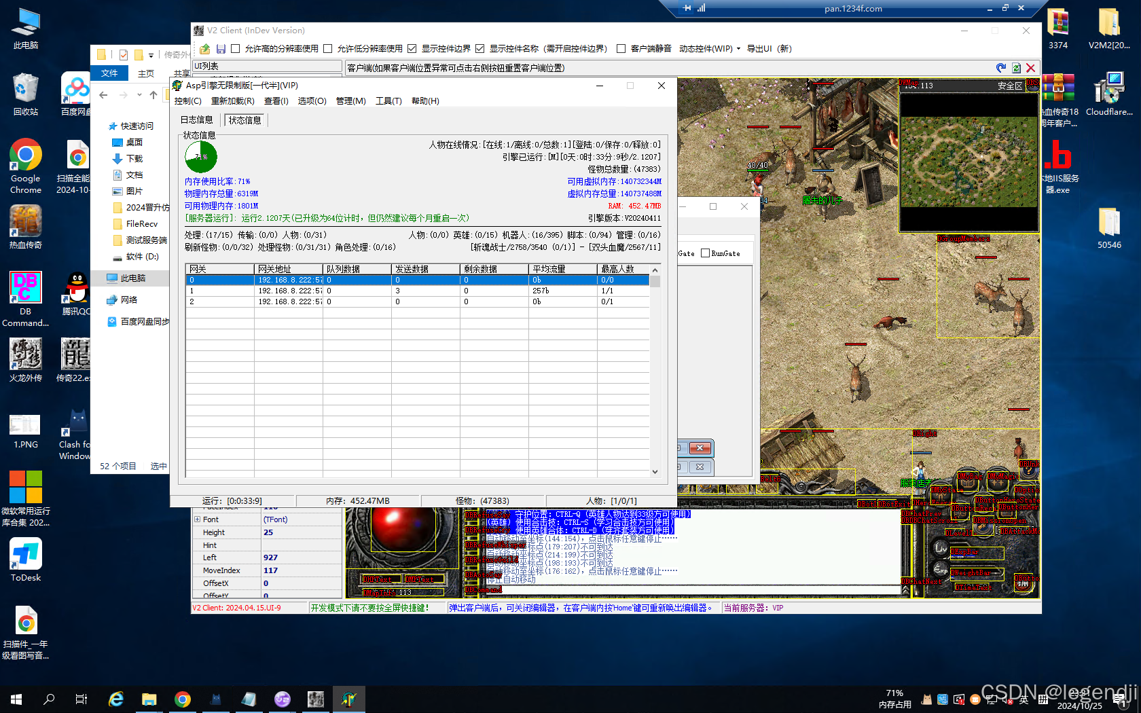This screenshot has height=713, width=1141.
Task: Click the open file icon in V2 Client toolbar
Action: [204, 49]
